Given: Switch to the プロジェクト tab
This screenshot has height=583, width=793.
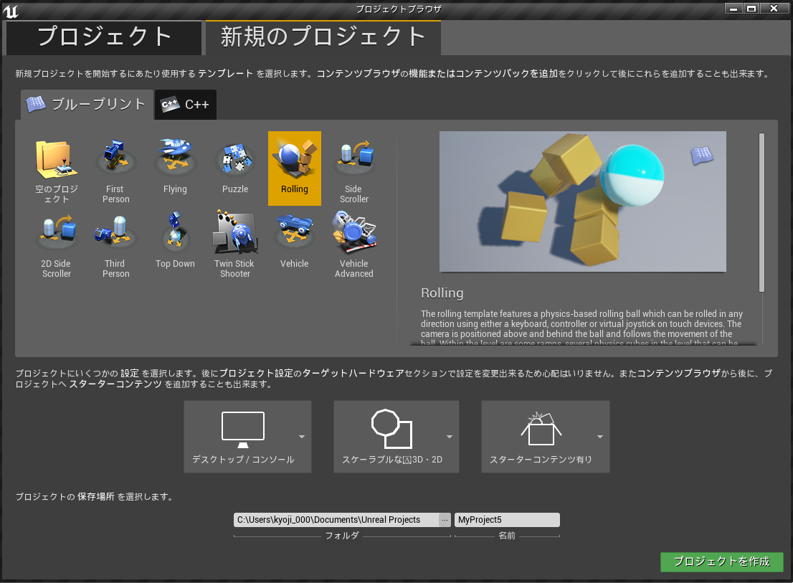Looking at the screenshot, I should click(104, 37).
